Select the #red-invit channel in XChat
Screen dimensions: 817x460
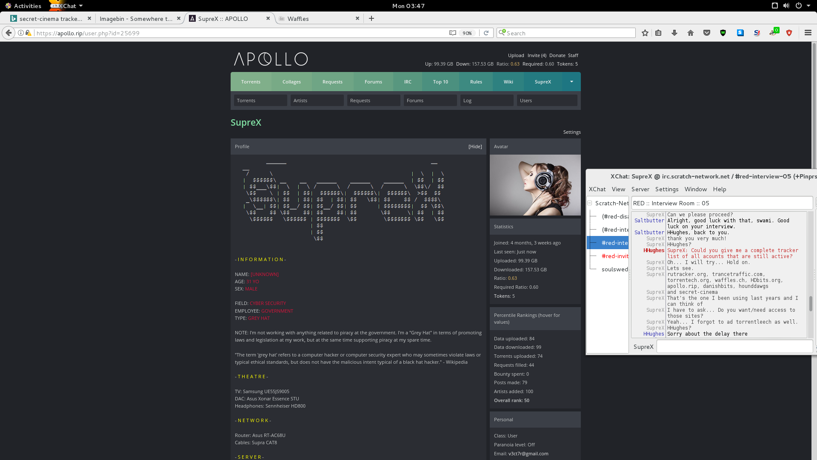pyautogui.click(x=614, y=256)
